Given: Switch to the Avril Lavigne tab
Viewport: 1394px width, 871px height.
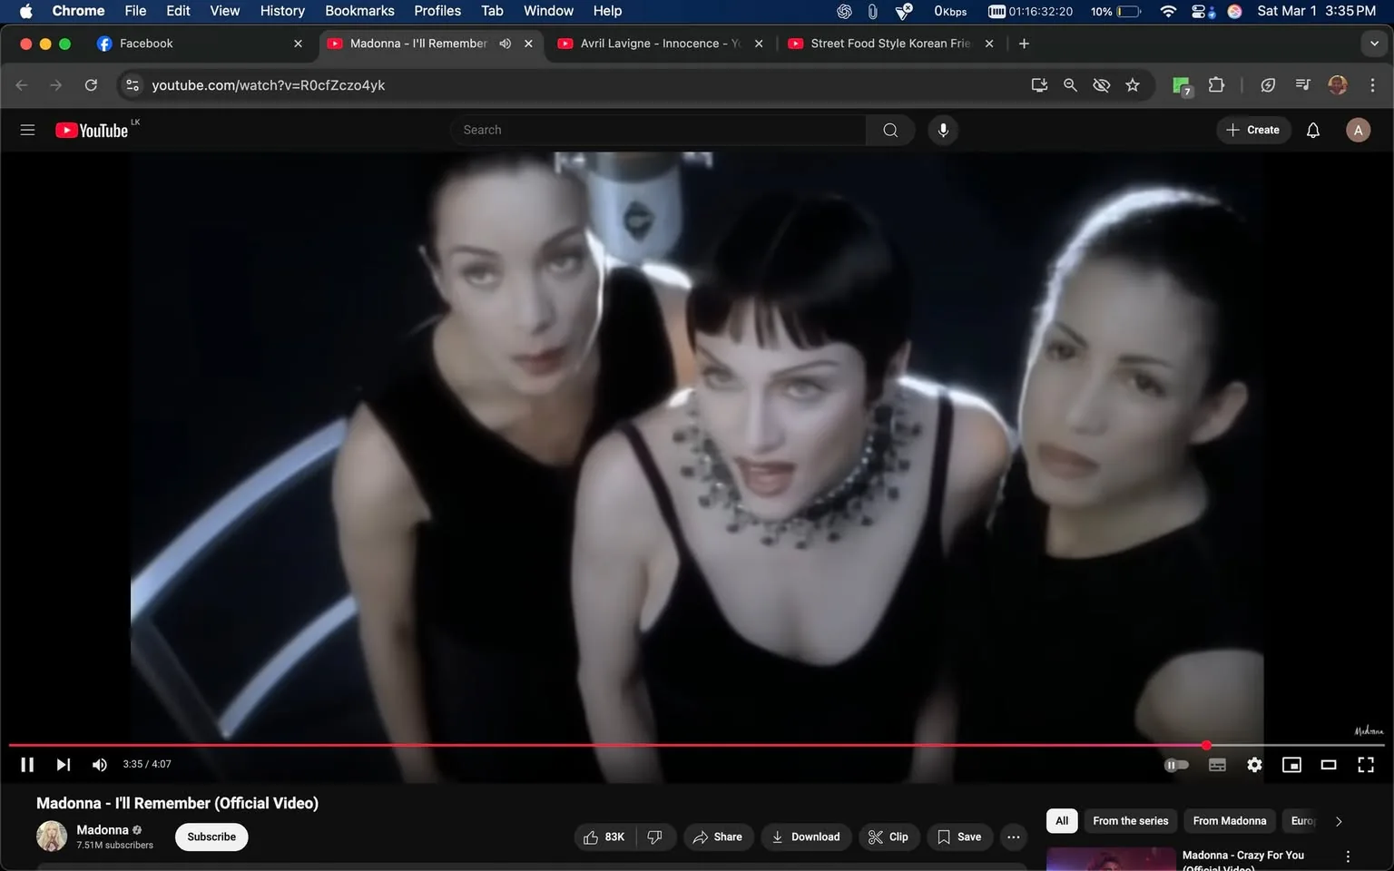Looking at the screenshot, I should [x=649, y=43].
